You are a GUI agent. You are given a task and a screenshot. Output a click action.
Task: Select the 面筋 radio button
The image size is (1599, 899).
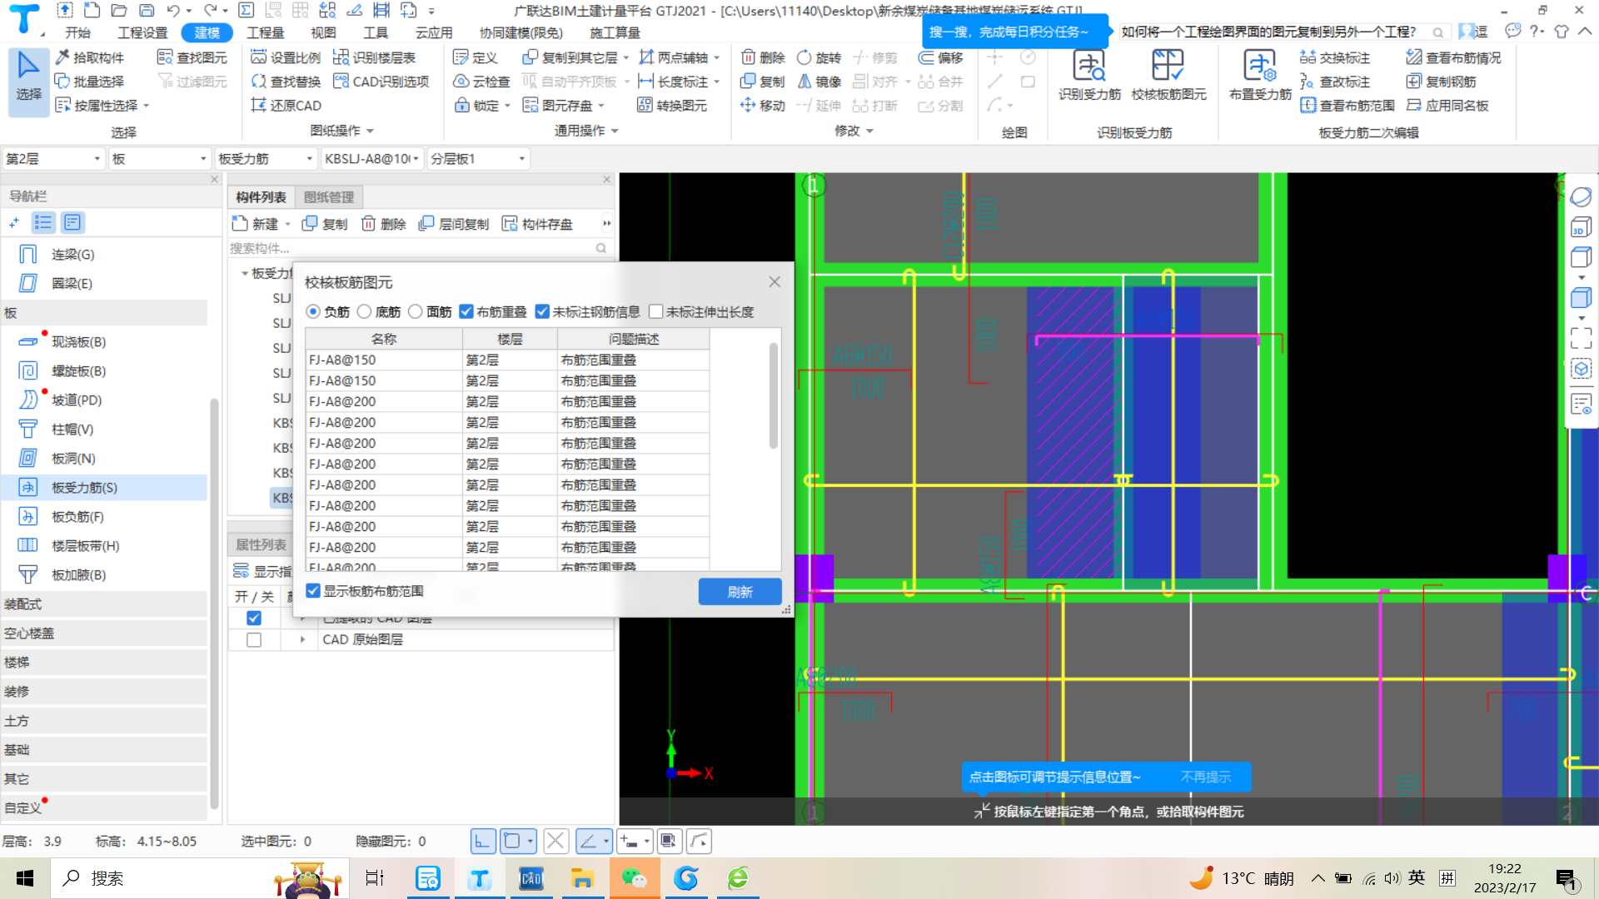[415, 311]
